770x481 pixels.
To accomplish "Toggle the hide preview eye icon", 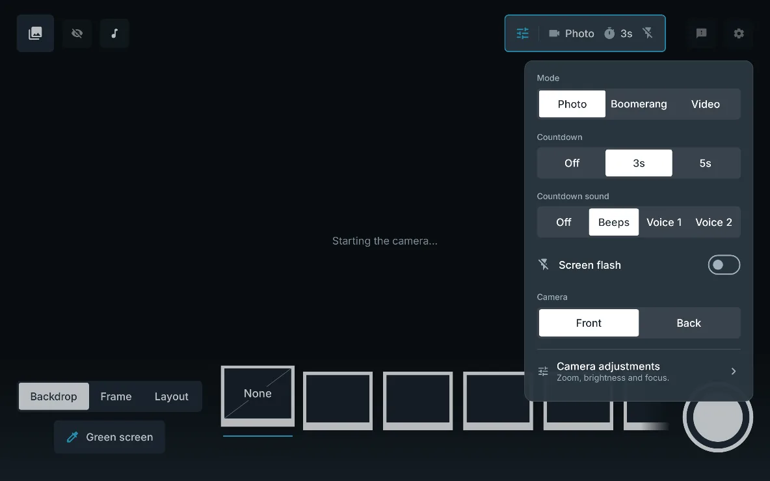I will click(77, 33).
